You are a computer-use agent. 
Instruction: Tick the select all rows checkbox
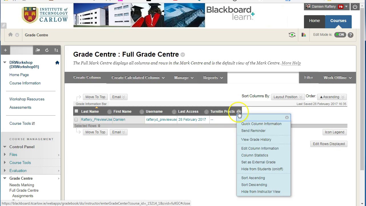76,111
